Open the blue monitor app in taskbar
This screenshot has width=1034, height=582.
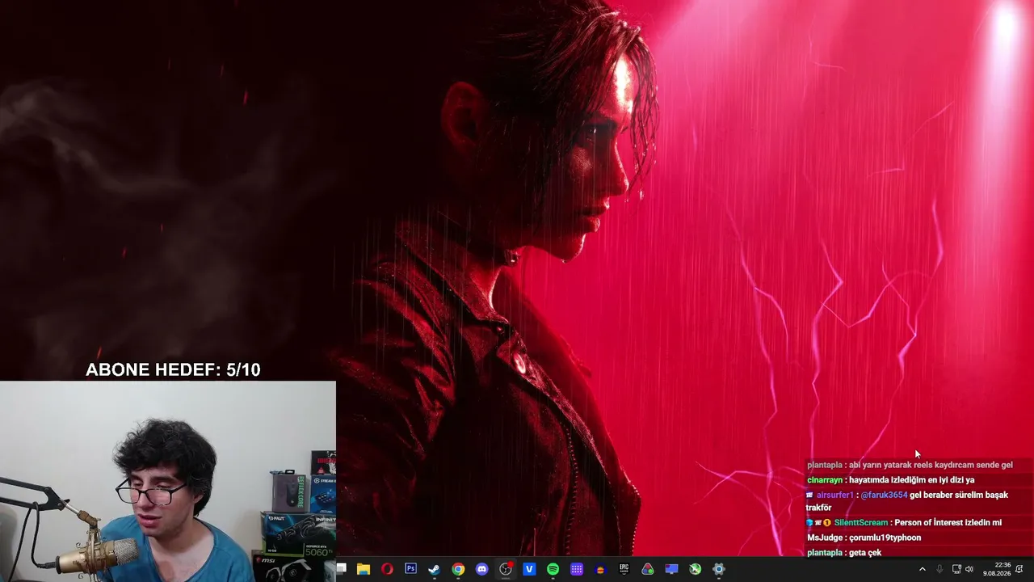pos(671,569)
